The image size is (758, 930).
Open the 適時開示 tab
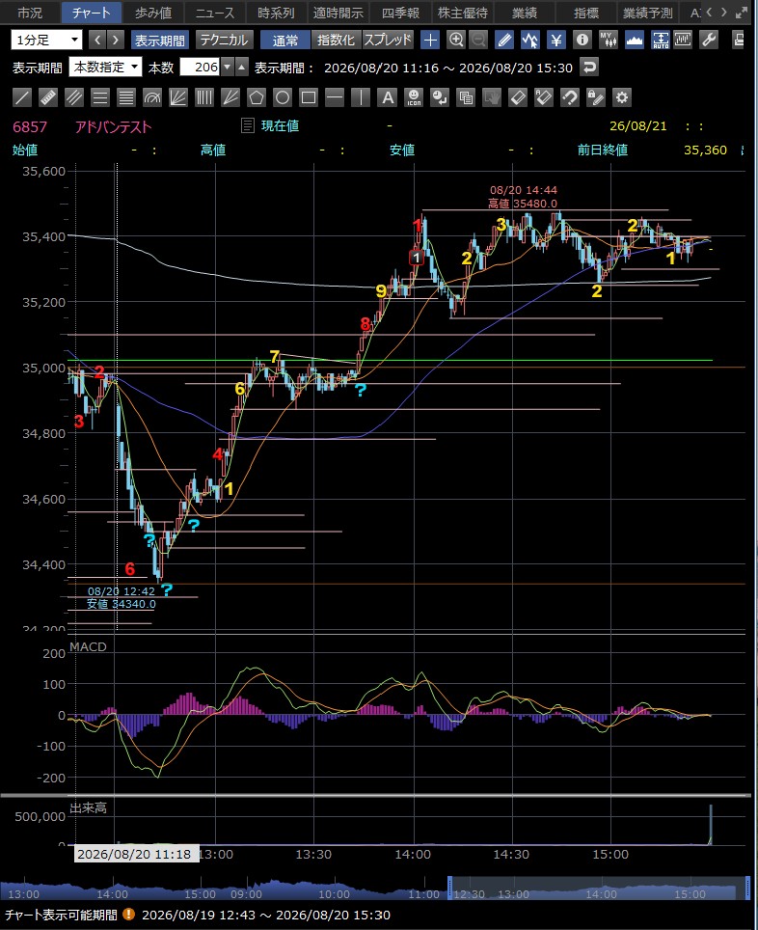tap(338, 13)
